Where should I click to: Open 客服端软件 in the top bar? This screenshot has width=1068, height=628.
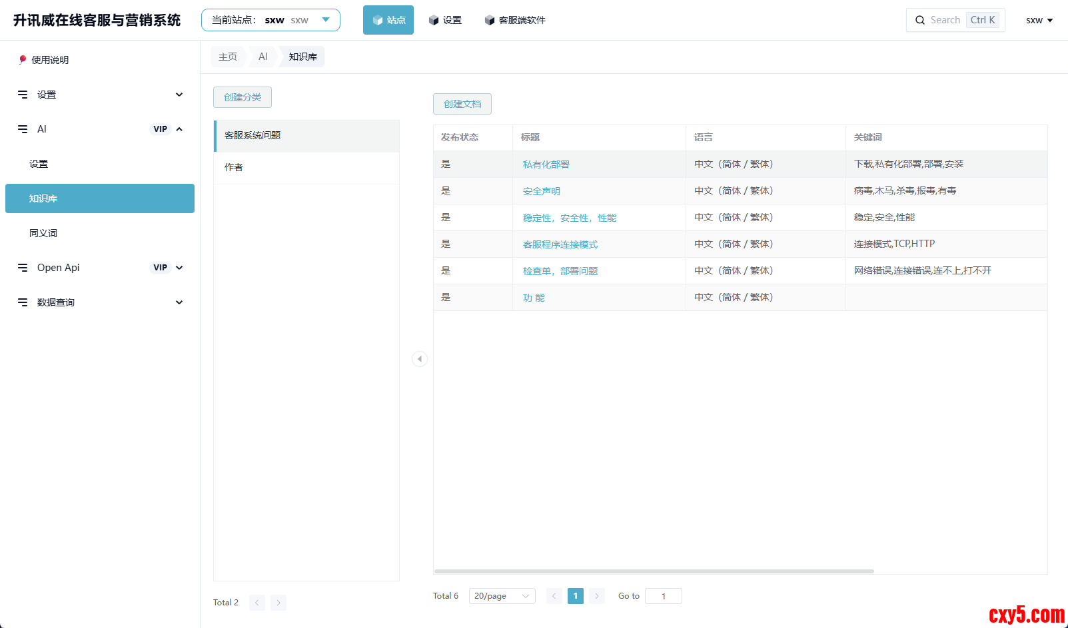click(515, 20)
